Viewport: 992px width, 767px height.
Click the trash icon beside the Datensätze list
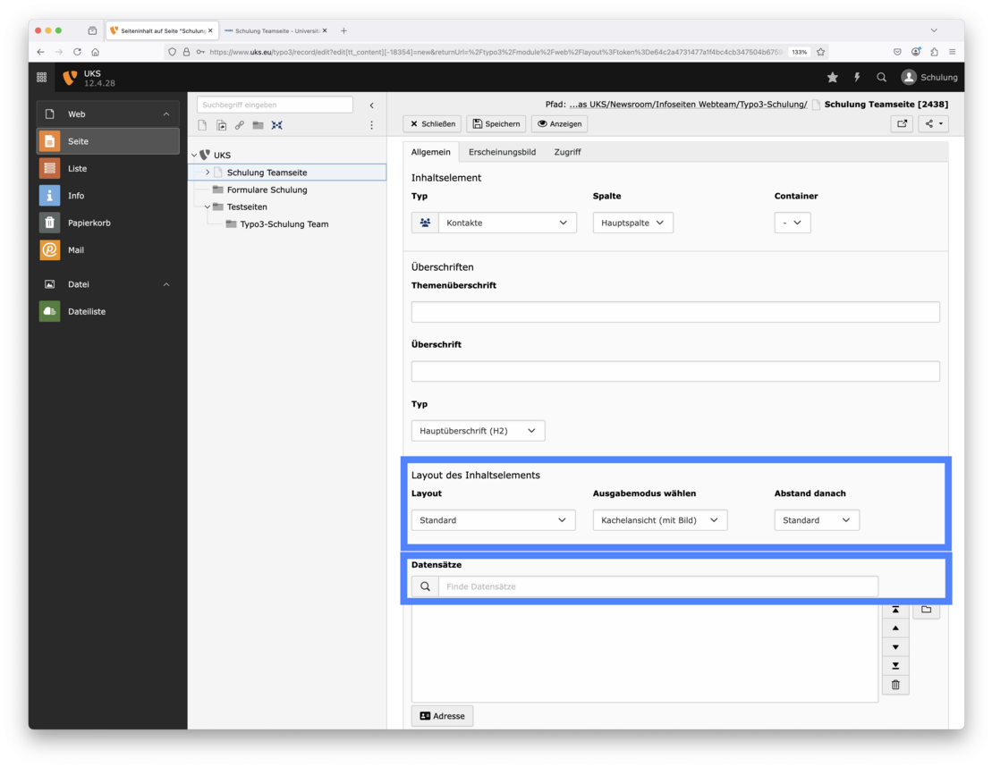point(895,685)
